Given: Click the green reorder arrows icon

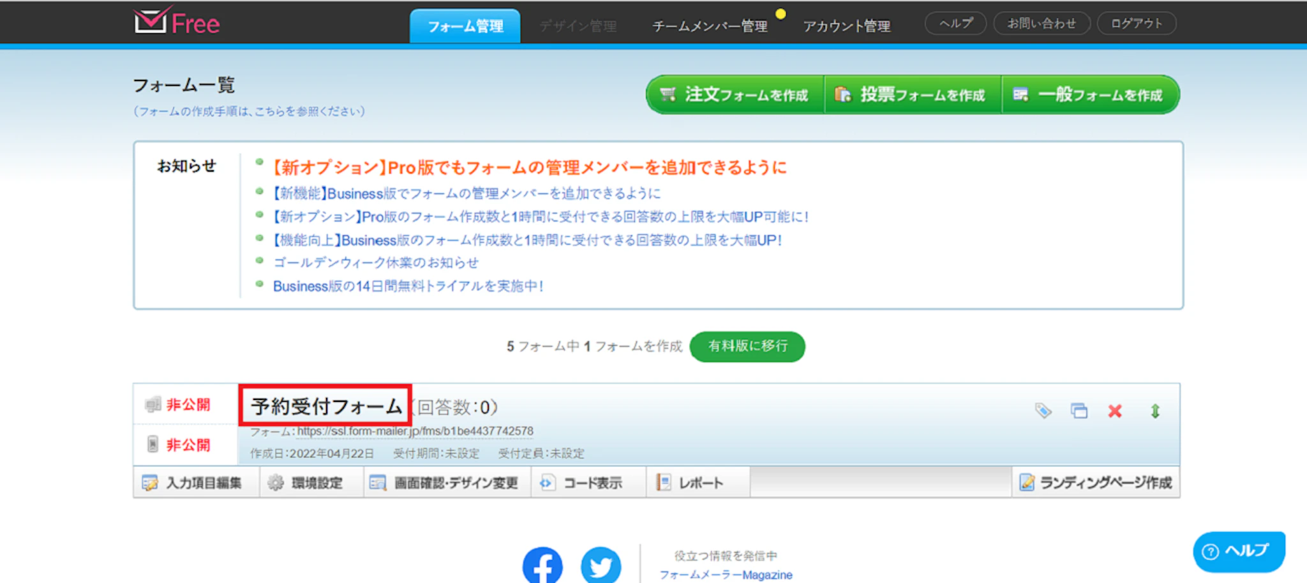Looking at the screenshot, I should 1154,411.
